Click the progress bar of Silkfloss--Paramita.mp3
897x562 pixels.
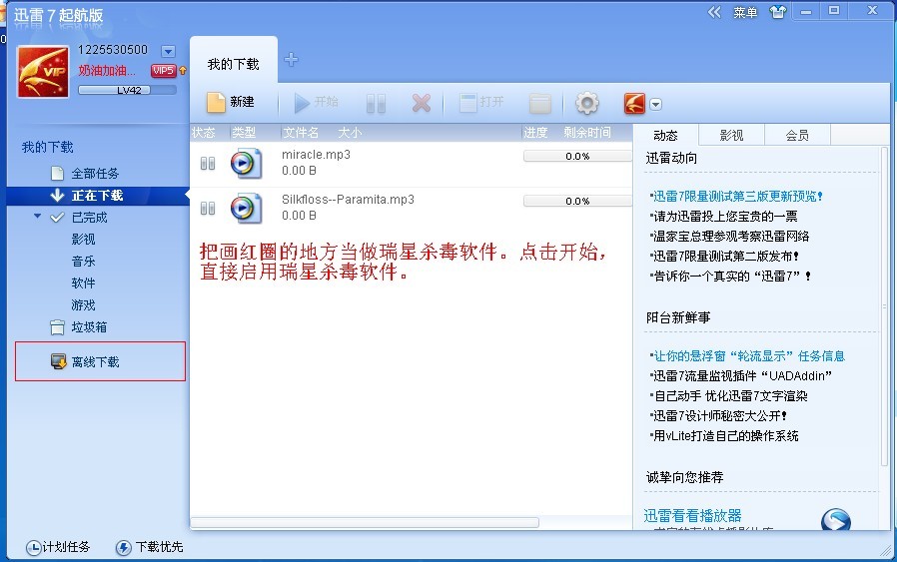(x=577, y=201)
